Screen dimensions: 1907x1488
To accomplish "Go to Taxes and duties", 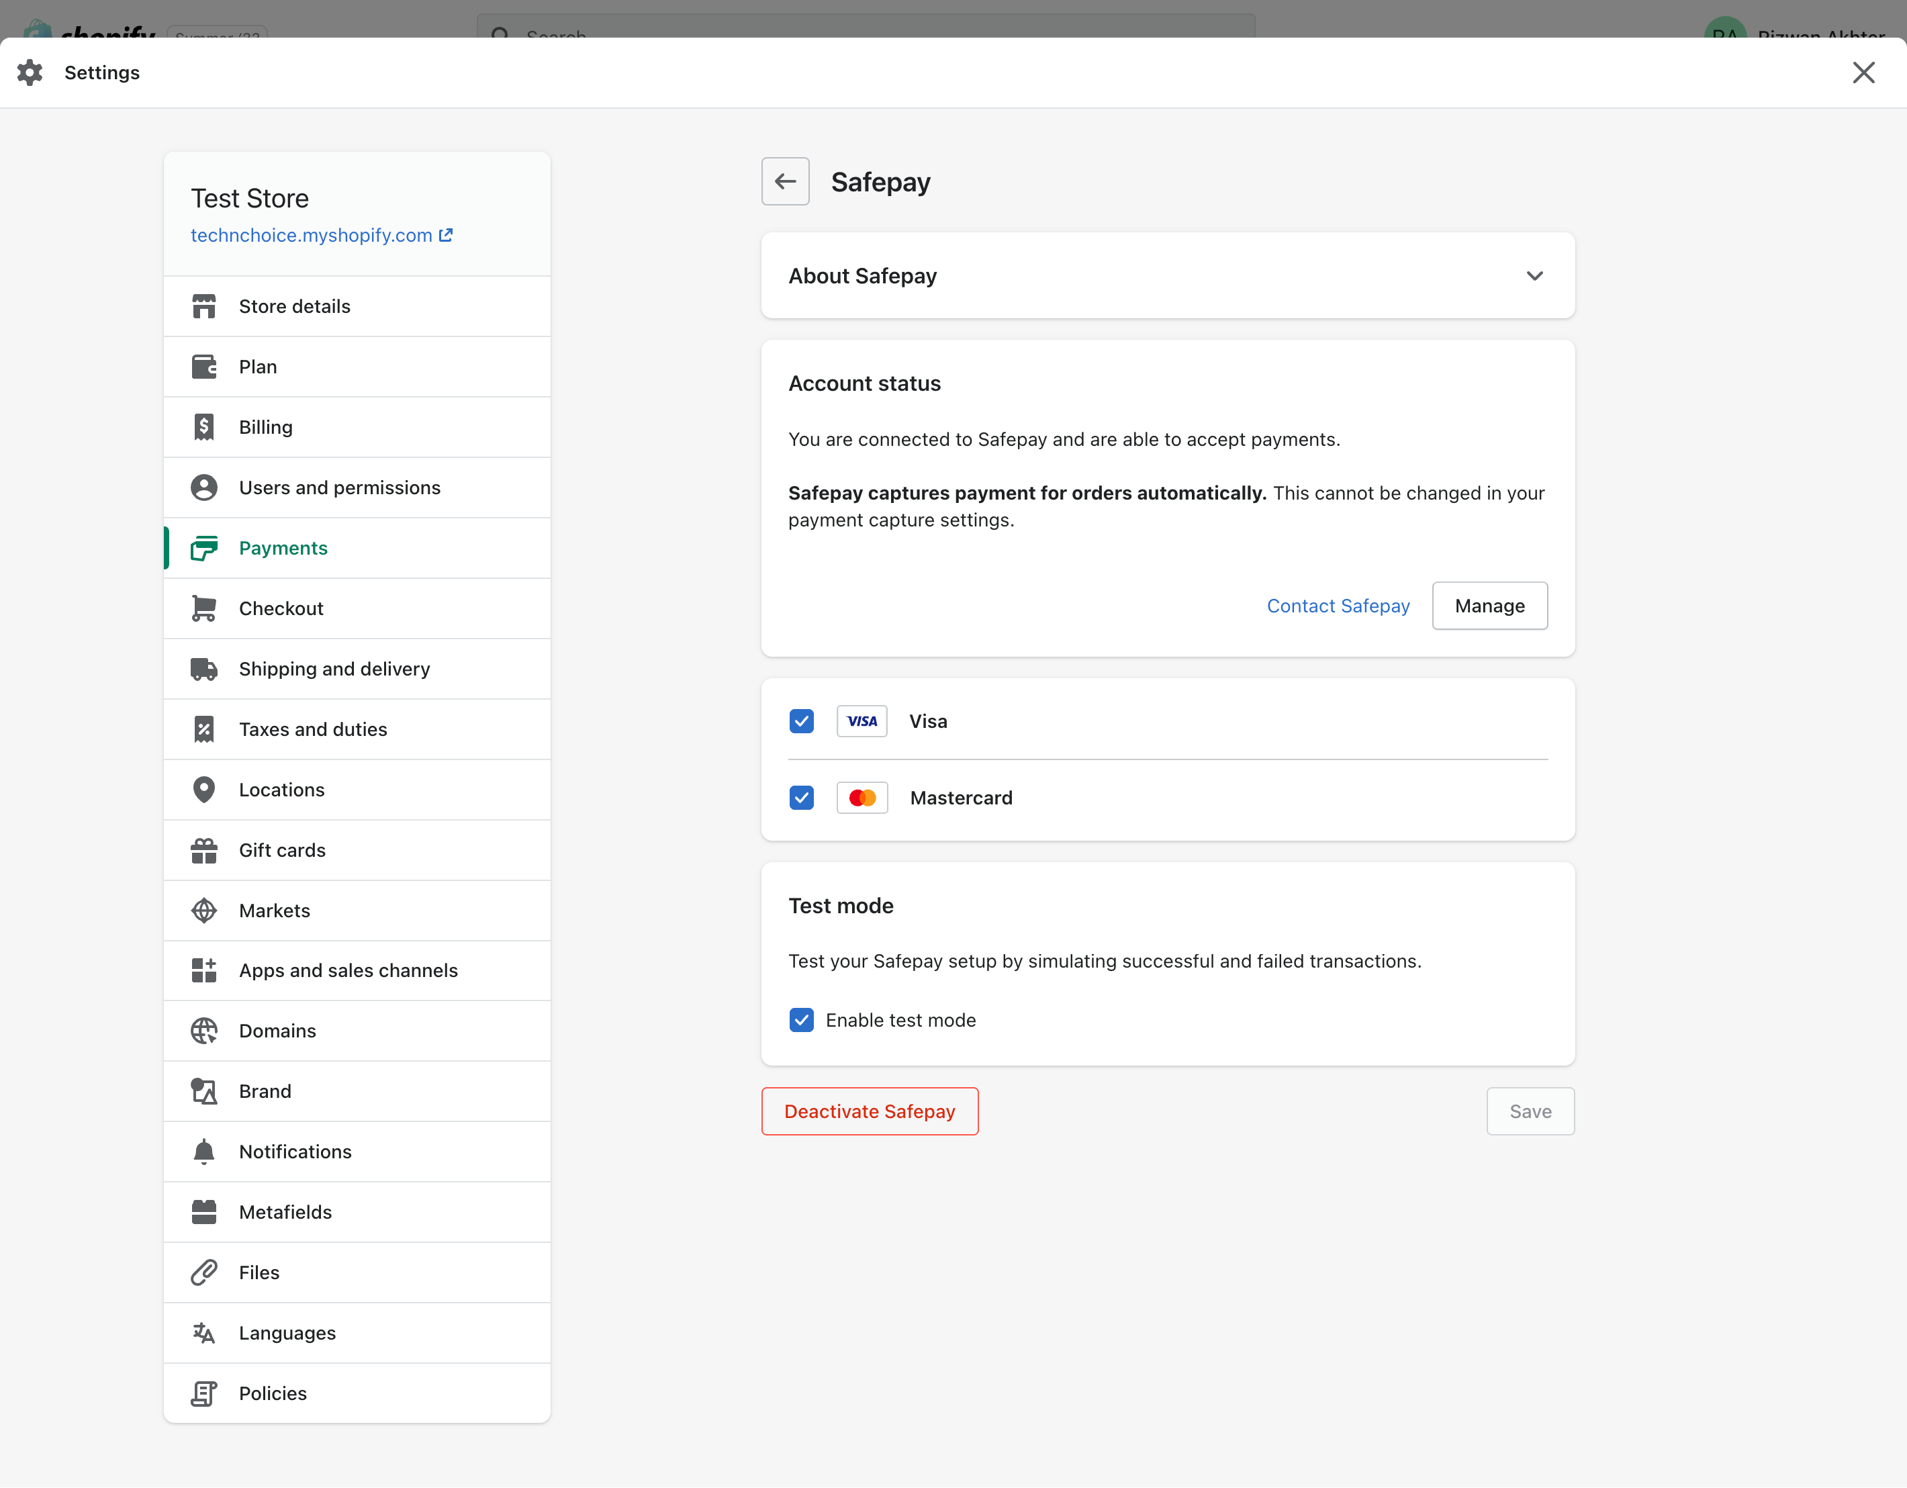I will click(x=357, y=729).
